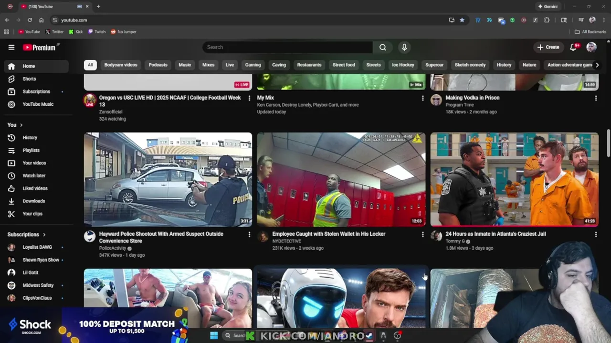Open the browser extensions puzzle icon
Image resolution: width=611 pixels, height=343 pixels.
click(x=547, y=20)
